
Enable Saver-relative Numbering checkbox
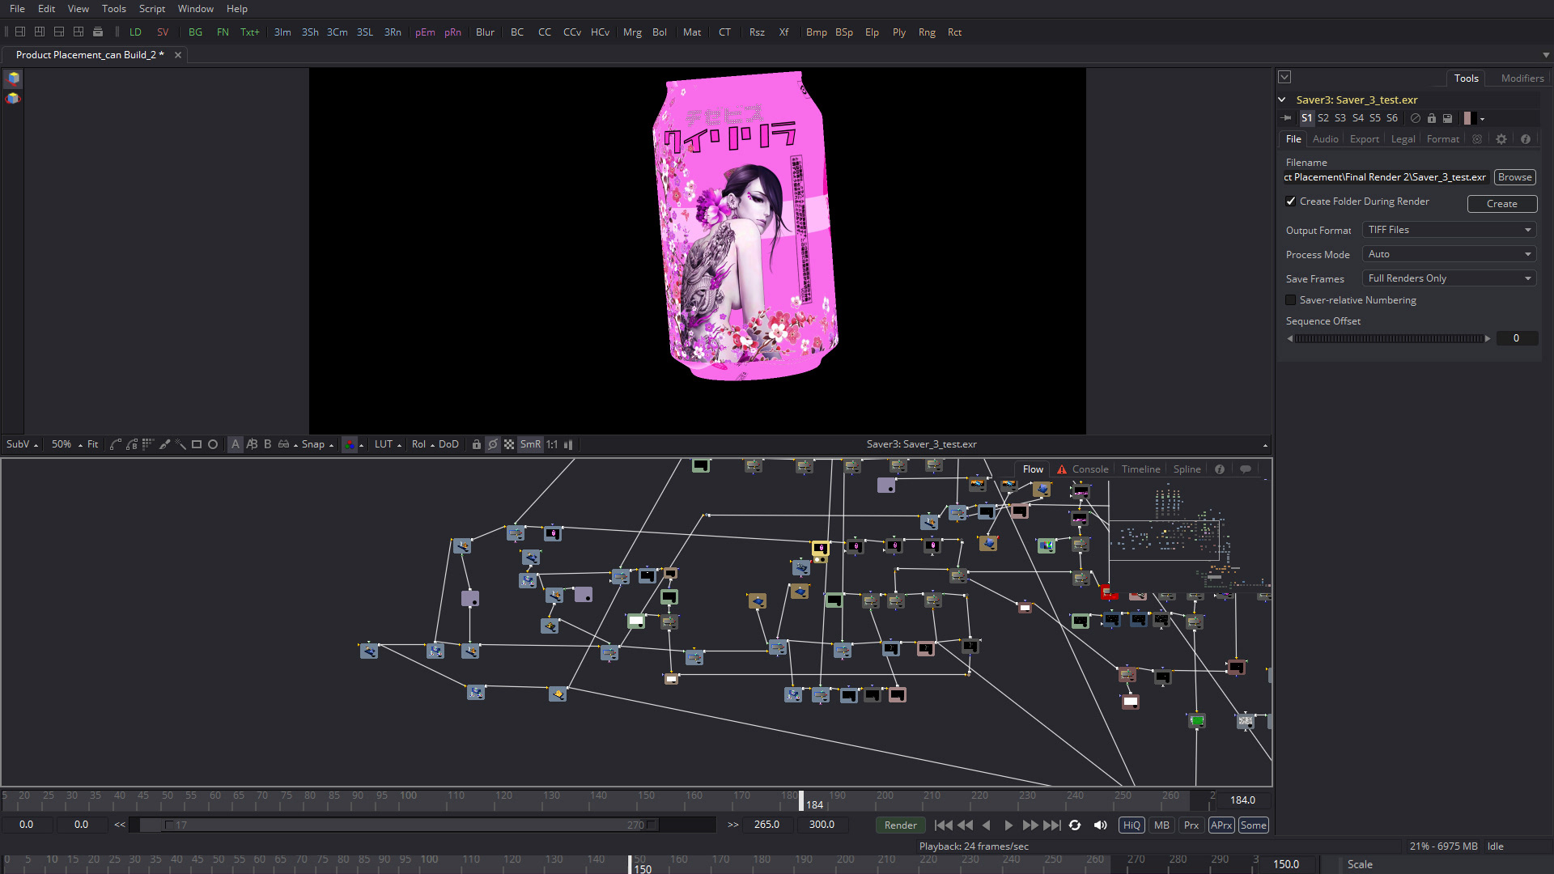pyautogui.click(x=1291, y=300)
